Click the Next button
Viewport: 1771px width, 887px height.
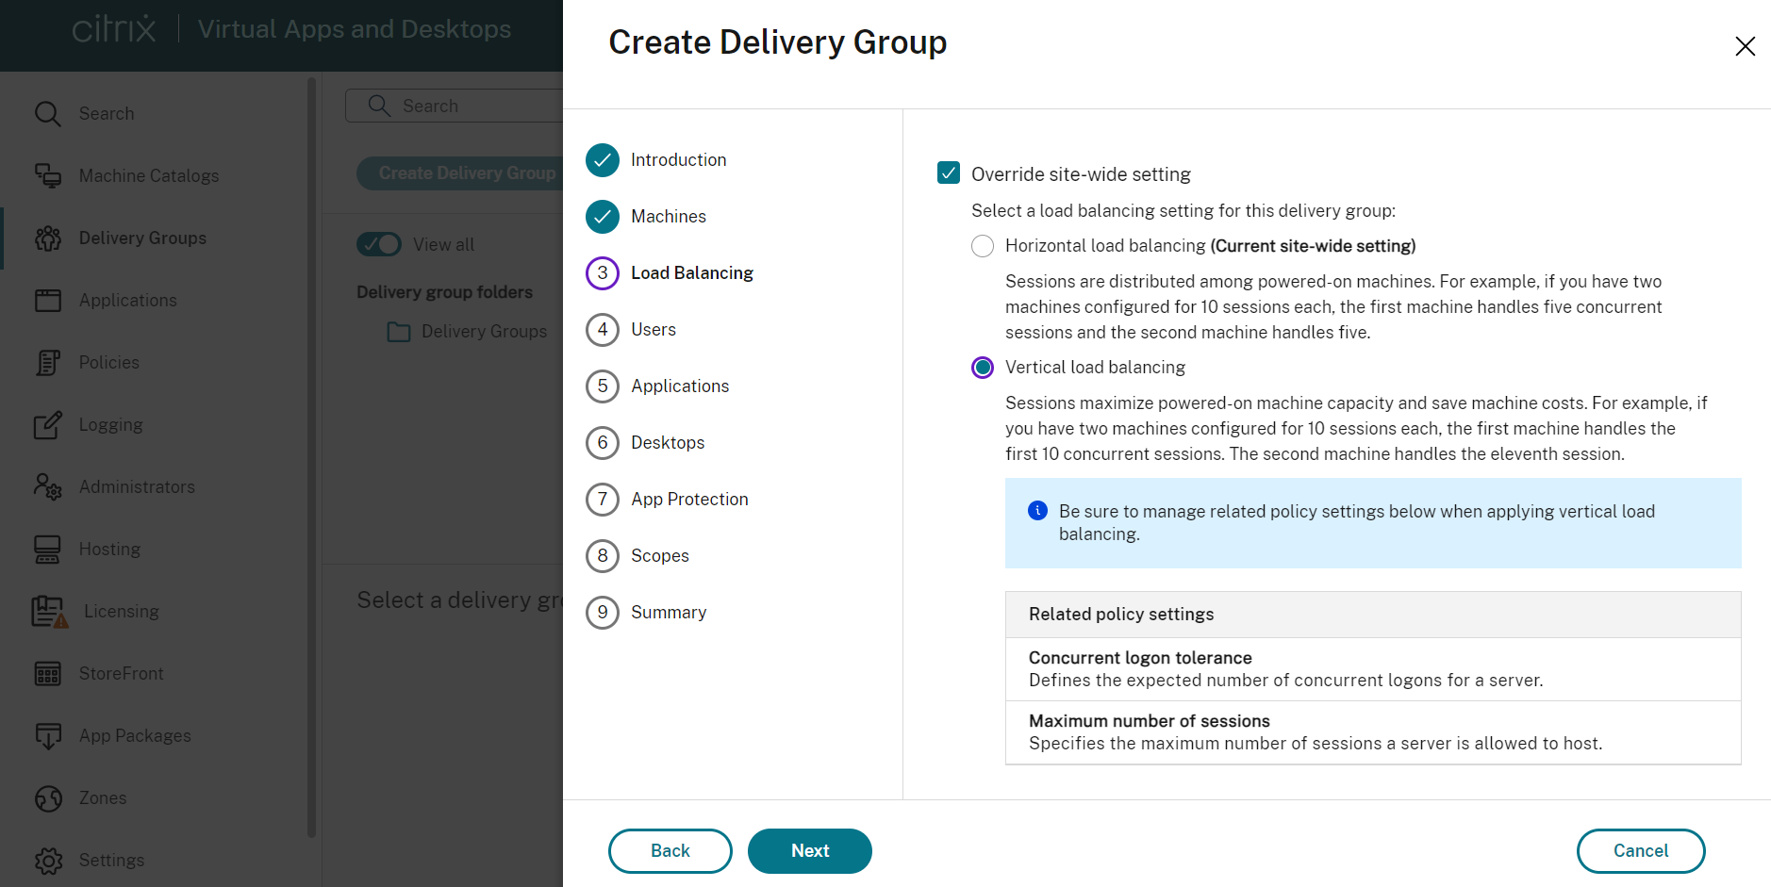(x=809, y=850)
